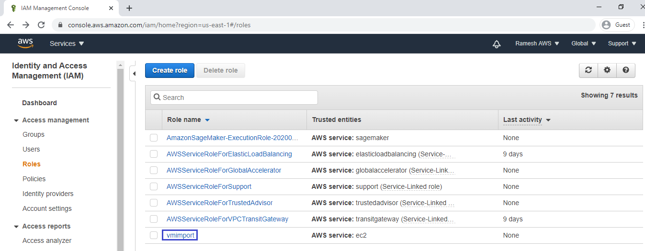Collapse the navigation pane arrow

(x=134, y=74)
